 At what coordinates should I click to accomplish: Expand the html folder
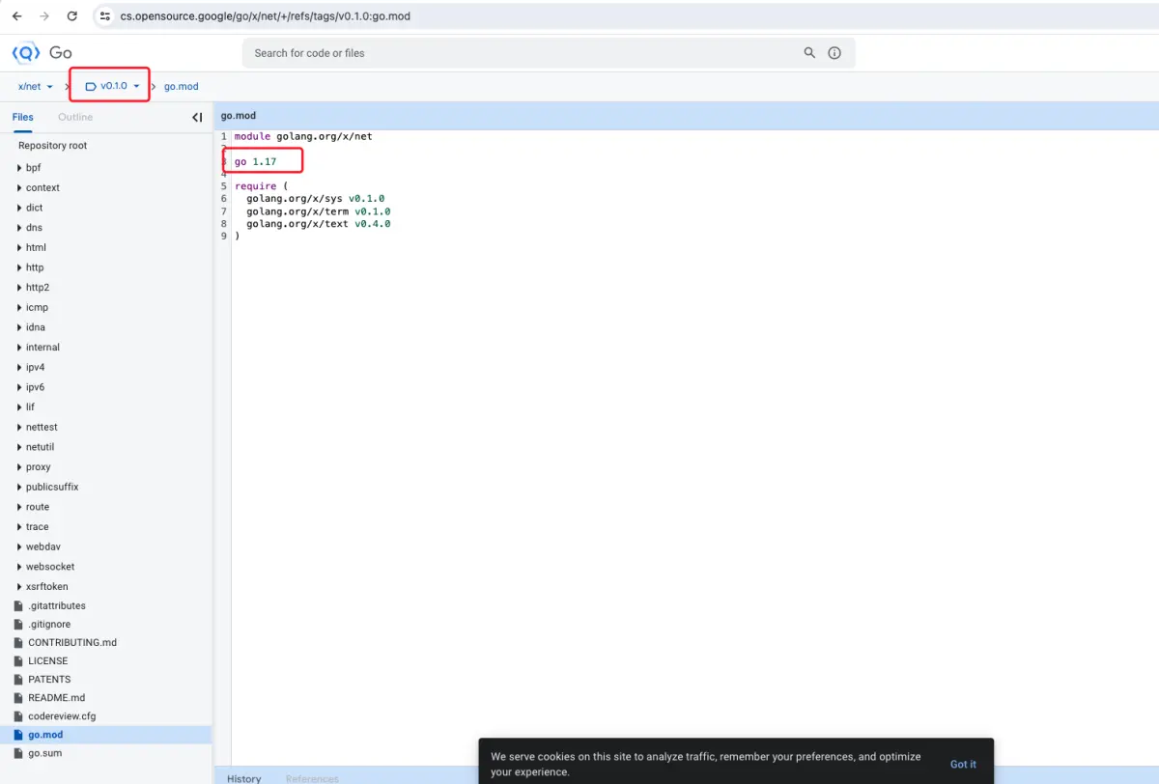[19, 248]
